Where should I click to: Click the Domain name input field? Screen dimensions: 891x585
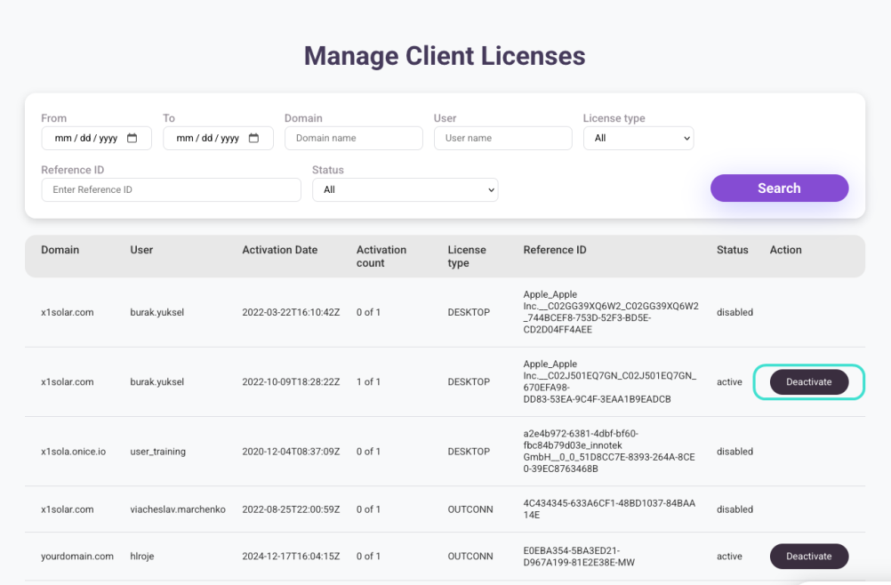click(x=353, y=138)
